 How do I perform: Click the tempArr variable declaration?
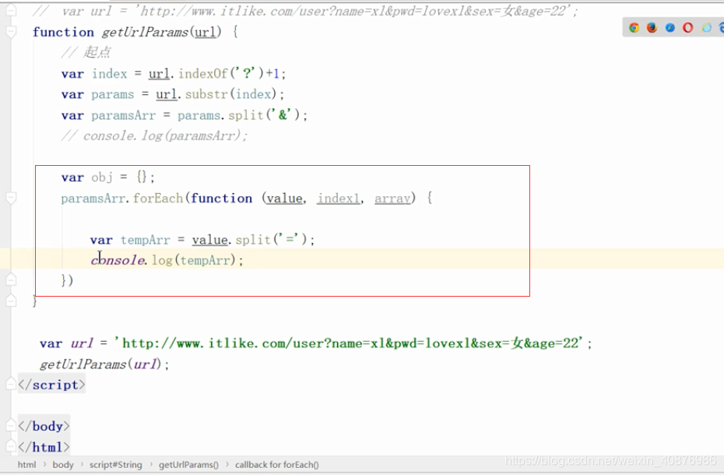pyautogui.click(x=146, y=240)
